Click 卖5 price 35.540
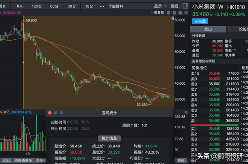This screenshot has width=248, height=164. pos(214,100)
